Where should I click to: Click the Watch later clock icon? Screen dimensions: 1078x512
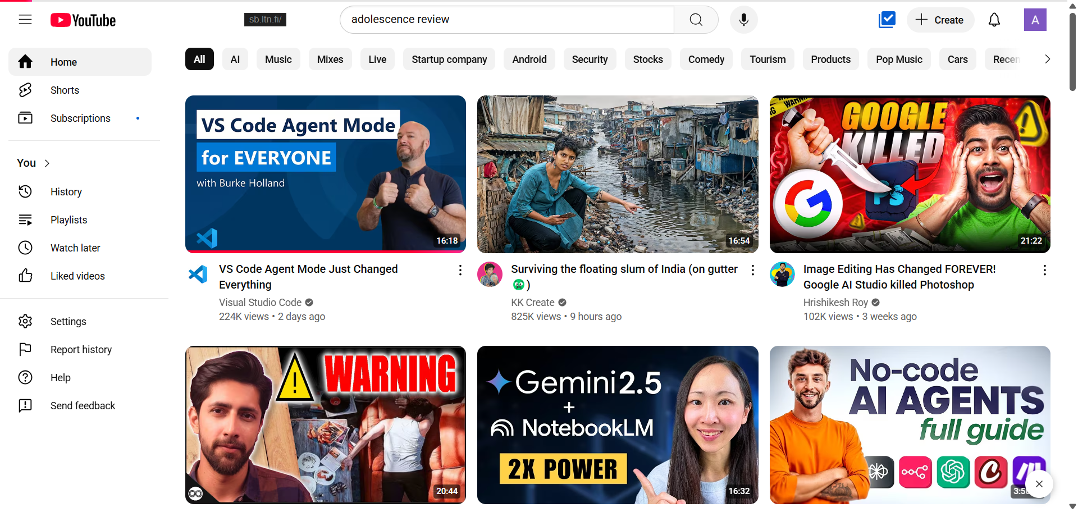point(25,248)
